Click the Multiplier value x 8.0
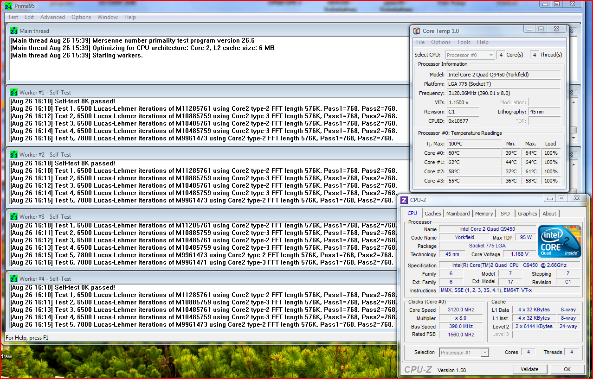The width and height of the screenshot is (593, 379). 461,318
